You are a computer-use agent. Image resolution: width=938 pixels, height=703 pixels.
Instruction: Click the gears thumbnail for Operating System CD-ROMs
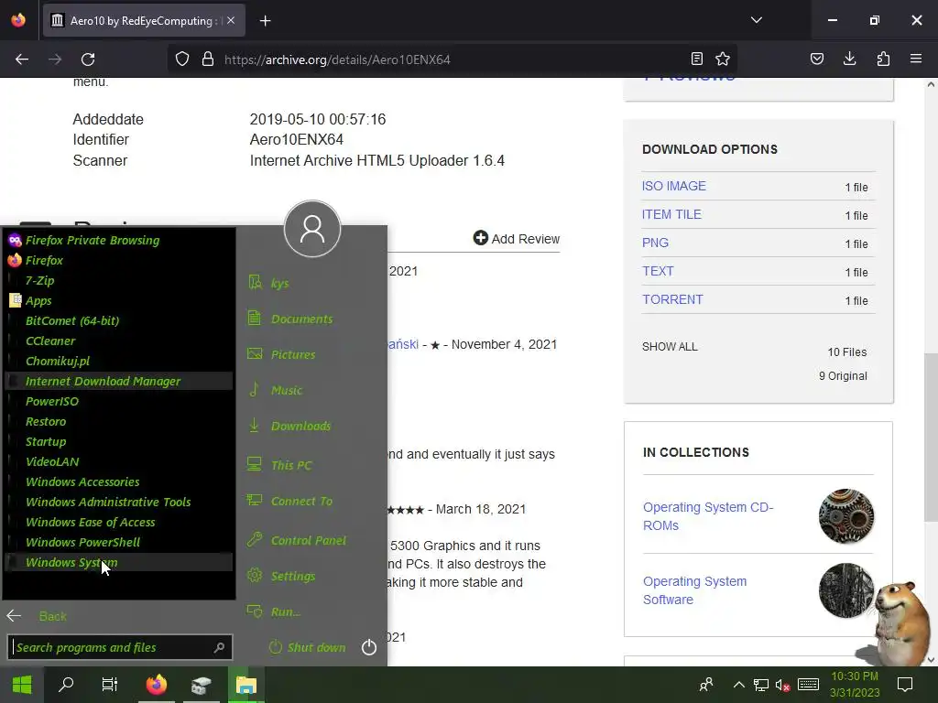pyautogui.click(x=845, y=516)
